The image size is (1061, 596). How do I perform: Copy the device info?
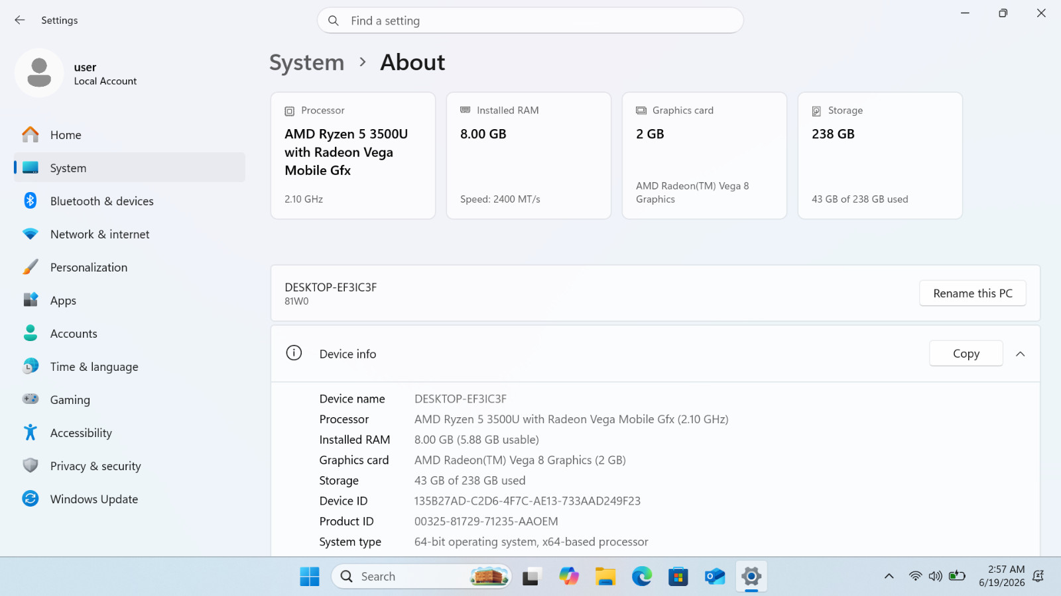coord(966,354)
